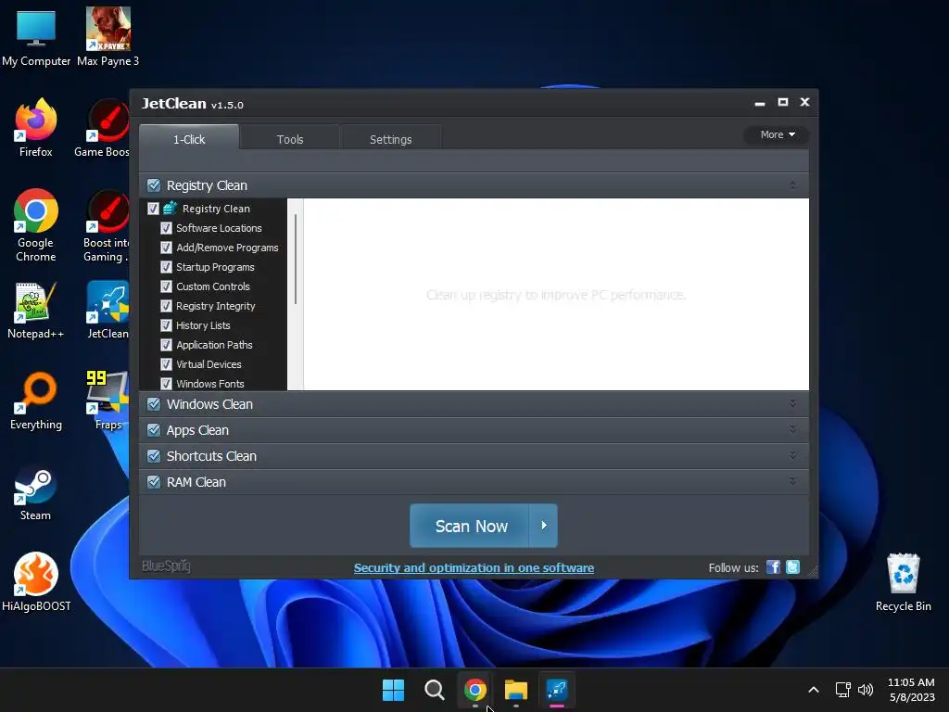The image size is (949, 712).
Task: Open the Security and optimization link
Action: point(474,568)
